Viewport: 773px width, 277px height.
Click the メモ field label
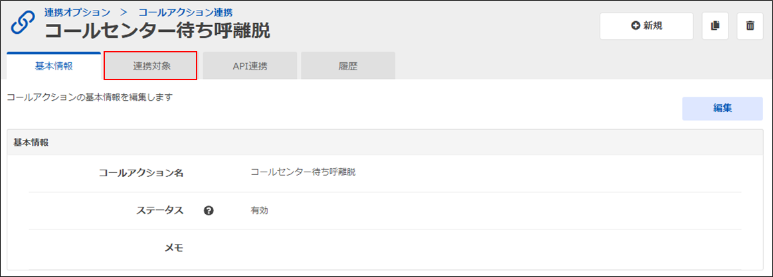tap(173, 248)
